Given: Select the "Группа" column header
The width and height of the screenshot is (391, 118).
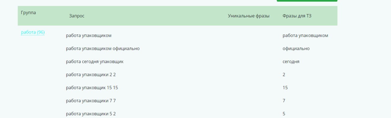Looking at the screenshot, I should (x=28, y=13).
